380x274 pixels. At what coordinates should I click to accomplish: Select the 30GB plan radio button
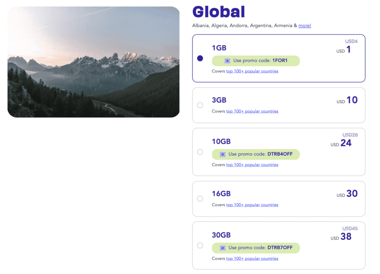pyautogui.click(x=200, y=246)
